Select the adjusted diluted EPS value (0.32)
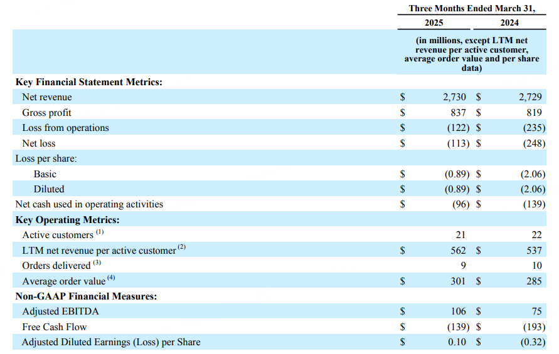559x354 pixels. [533, 342]
